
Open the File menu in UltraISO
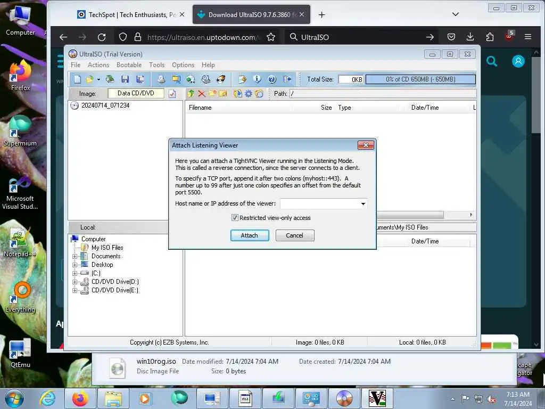coord(76,65)
